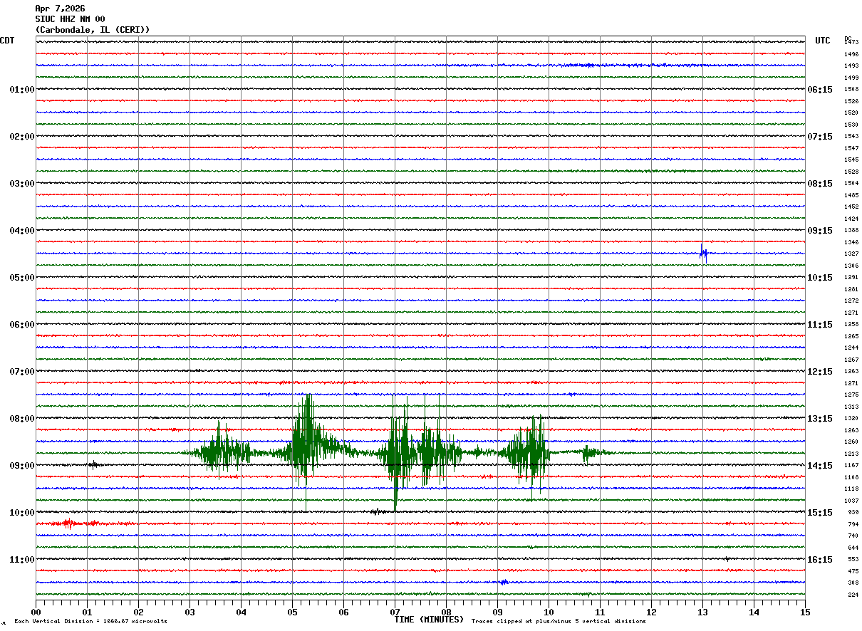Pick the CDT time label "06:00"
Screen dimensions: 862x631
[x=22, y=325]
